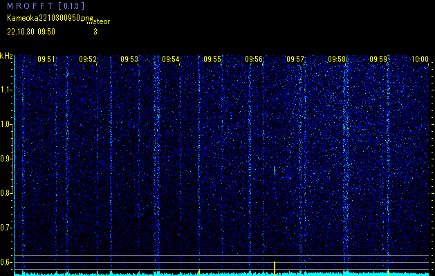Screen dimensions: 435x276
Task: Select the Kameoka2210300950.png filename label
Action: pyautogui.click(x=50, y=18)
